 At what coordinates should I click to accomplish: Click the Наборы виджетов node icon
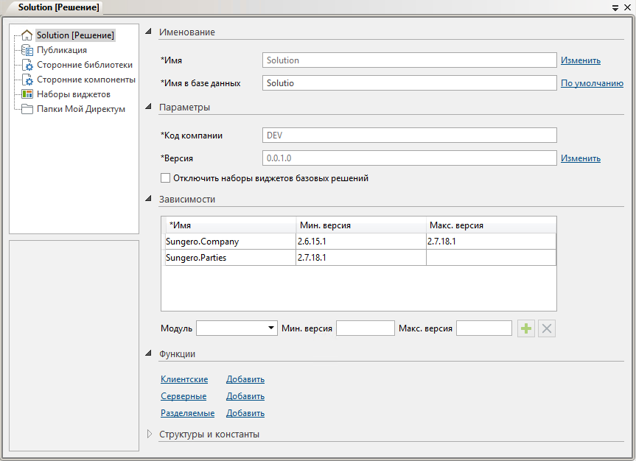tap(27, 94)
